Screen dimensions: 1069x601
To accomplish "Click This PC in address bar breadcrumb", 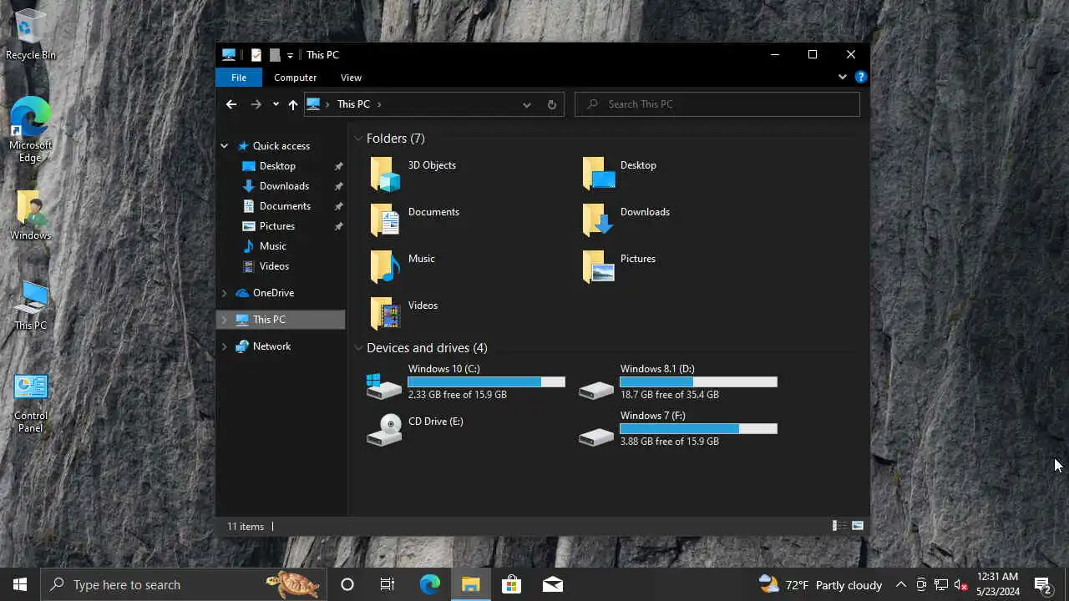I will [x=353, y=104].
